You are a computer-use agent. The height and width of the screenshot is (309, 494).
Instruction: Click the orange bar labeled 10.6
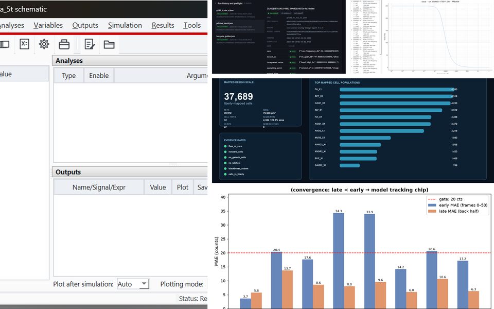tap(443, 294)
